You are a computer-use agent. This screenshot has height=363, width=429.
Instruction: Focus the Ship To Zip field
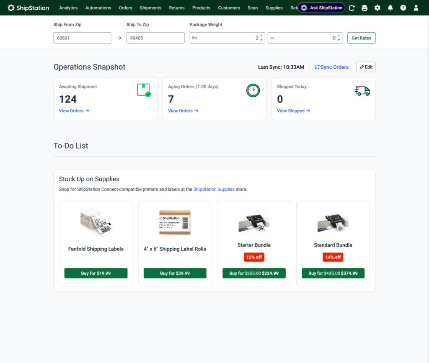click(155, 38)
